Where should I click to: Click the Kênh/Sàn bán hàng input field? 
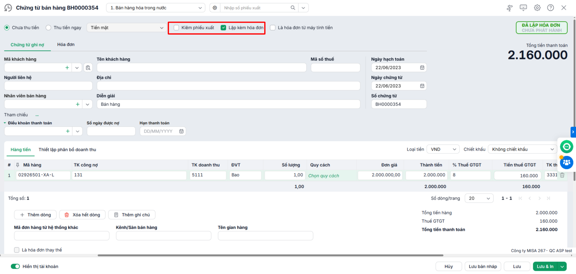tap(163, 236)
